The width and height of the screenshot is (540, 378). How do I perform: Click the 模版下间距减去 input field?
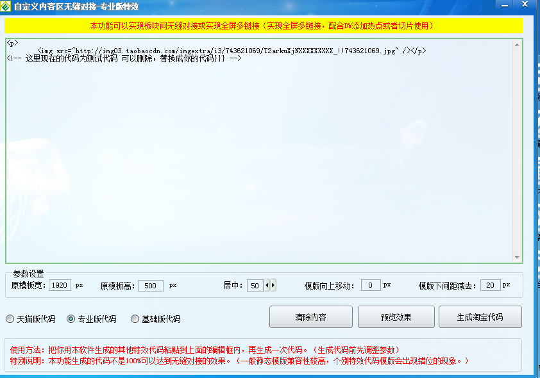491,286
